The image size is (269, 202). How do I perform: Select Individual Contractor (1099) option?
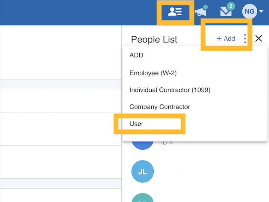tap(170, 90)
